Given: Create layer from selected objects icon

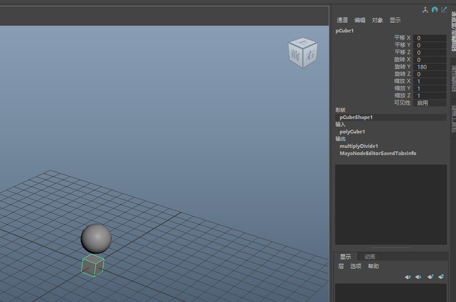Looking at the screenshot, I should point(441,276).
